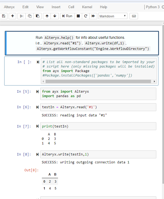Image resolution: width=164 pixels, height=199 pixels.
Task: Interrupt the kernel with the stop icon
Action: tap(78, 16)
